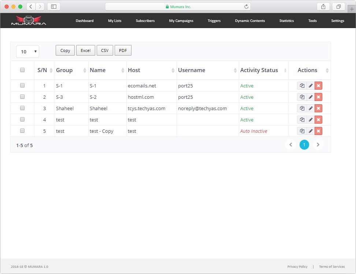Select page 1 in pagination

point(304,144)
